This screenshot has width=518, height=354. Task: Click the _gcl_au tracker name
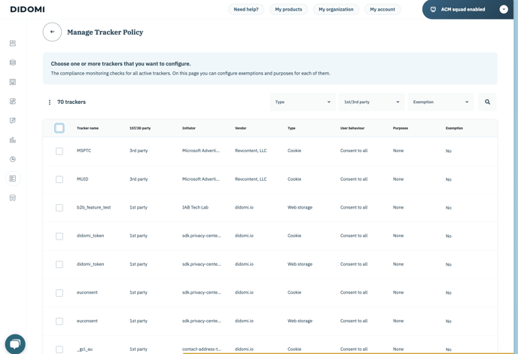[84, 349]
